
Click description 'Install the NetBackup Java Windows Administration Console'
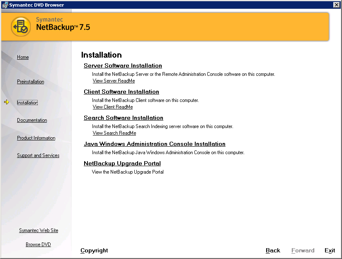151,152
